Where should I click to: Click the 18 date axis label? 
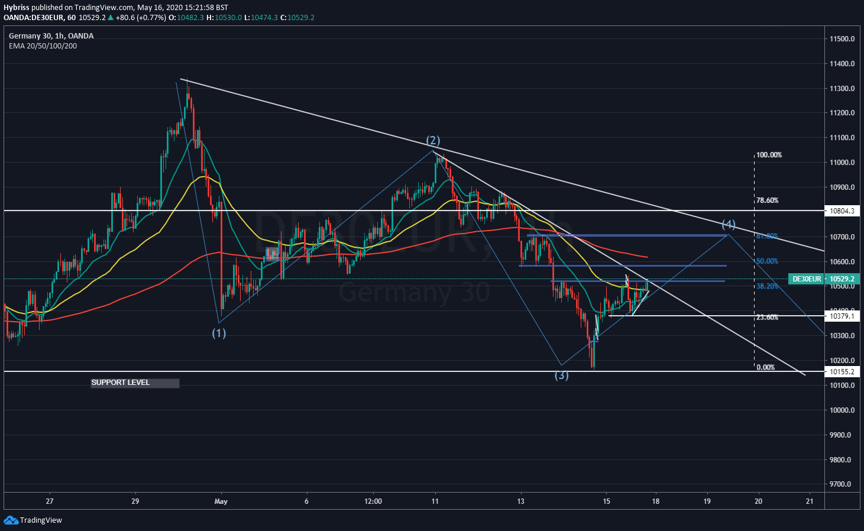656,501
